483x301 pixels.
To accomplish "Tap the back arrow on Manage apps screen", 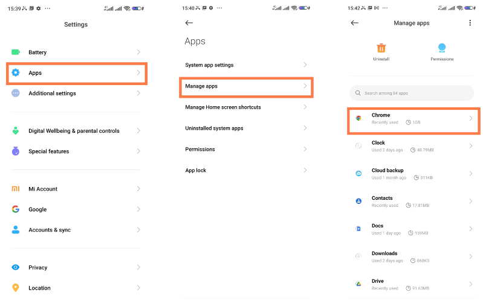I will tap(355, 23).
